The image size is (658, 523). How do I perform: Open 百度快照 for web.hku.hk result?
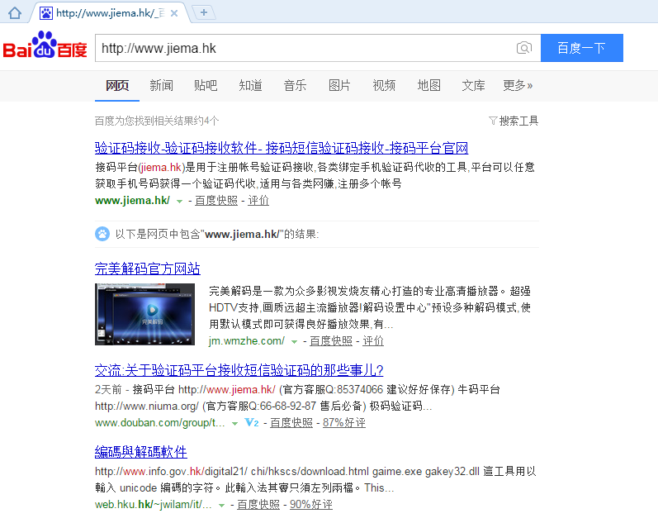[258, 504]
